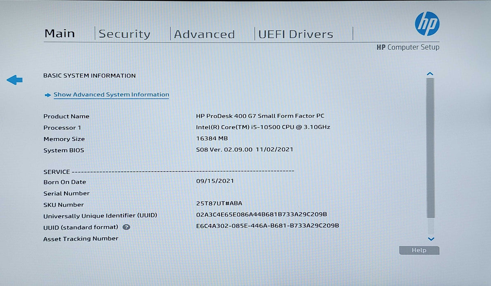This screenshot has height=286, width=491.
Task: Select HP ProDesk 400 G7 product value
Action: (260, 116)
